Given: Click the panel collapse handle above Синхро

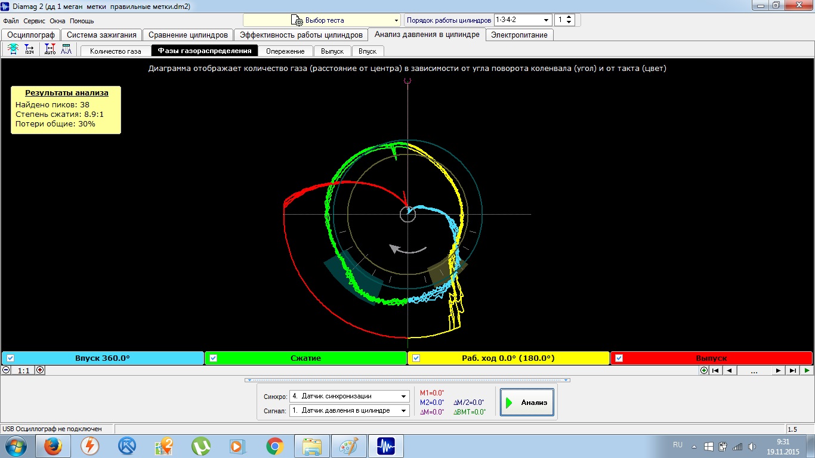Looking at the screenshot, I should (x=407, y=379).
